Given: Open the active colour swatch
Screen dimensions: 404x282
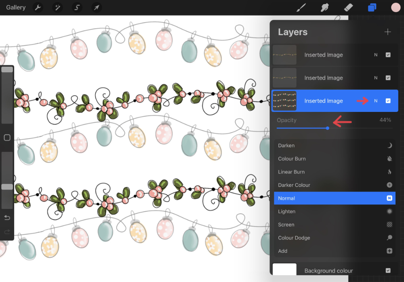Looking at the screenshot, I should [395, 7].
